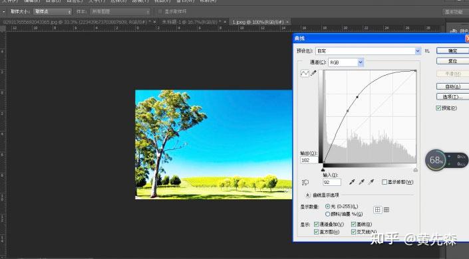Viewport: 469px width, 259px height.
Task: Enable the 显示修剪(W) checkbox
Action: (385, 182)
